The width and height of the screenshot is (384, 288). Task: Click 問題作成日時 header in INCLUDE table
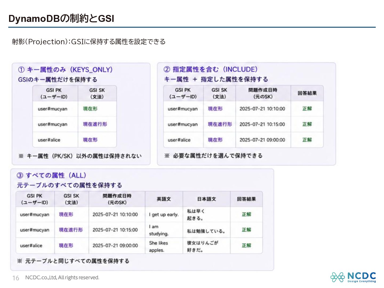[263, 93]
